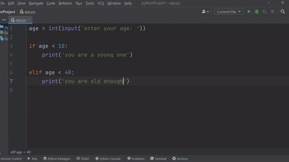The height and width of the screenshot is (162, 289).
Task: Close the app.py editor tab
Action: click(x=29, y=20)
